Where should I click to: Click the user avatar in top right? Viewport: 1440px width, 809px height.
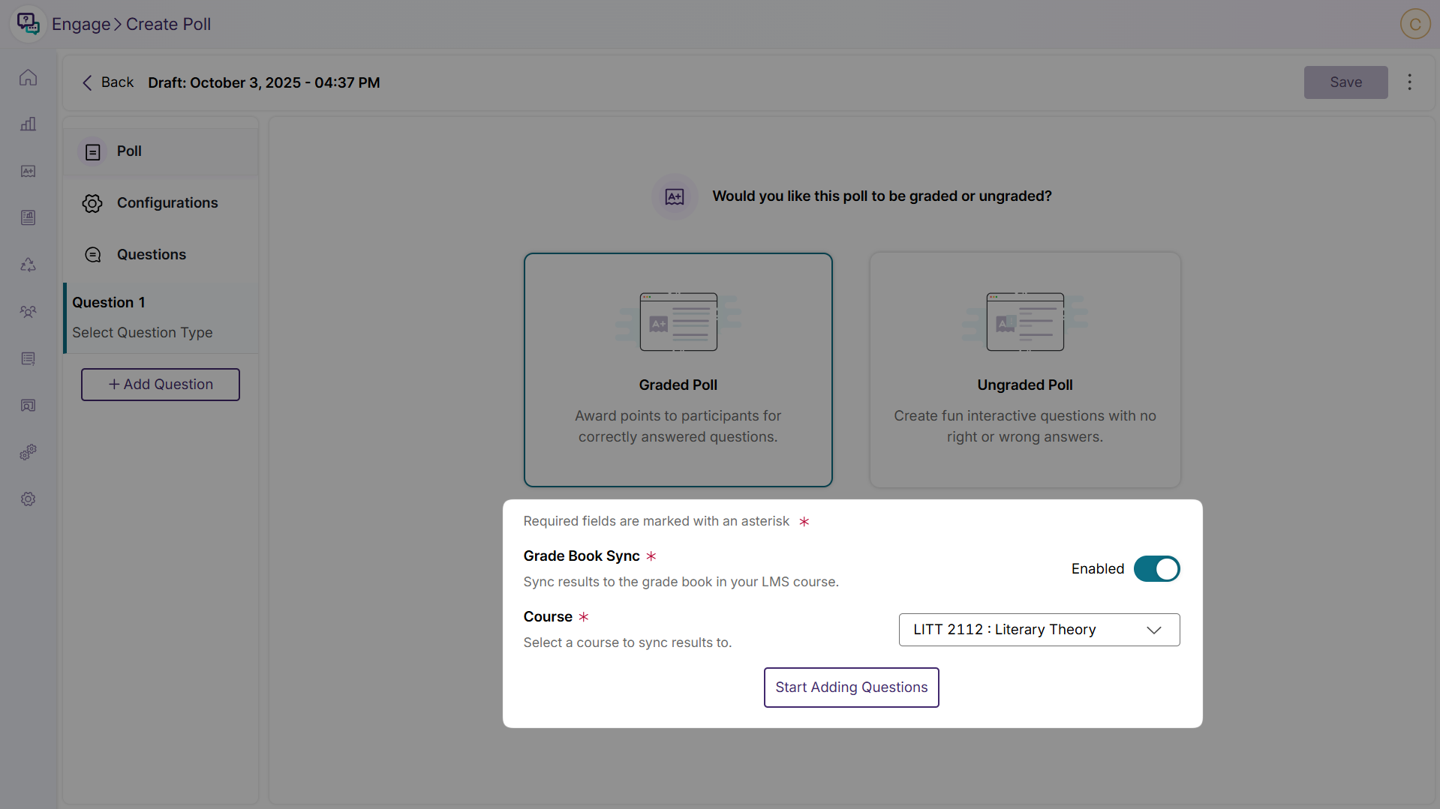[1414, 24]
